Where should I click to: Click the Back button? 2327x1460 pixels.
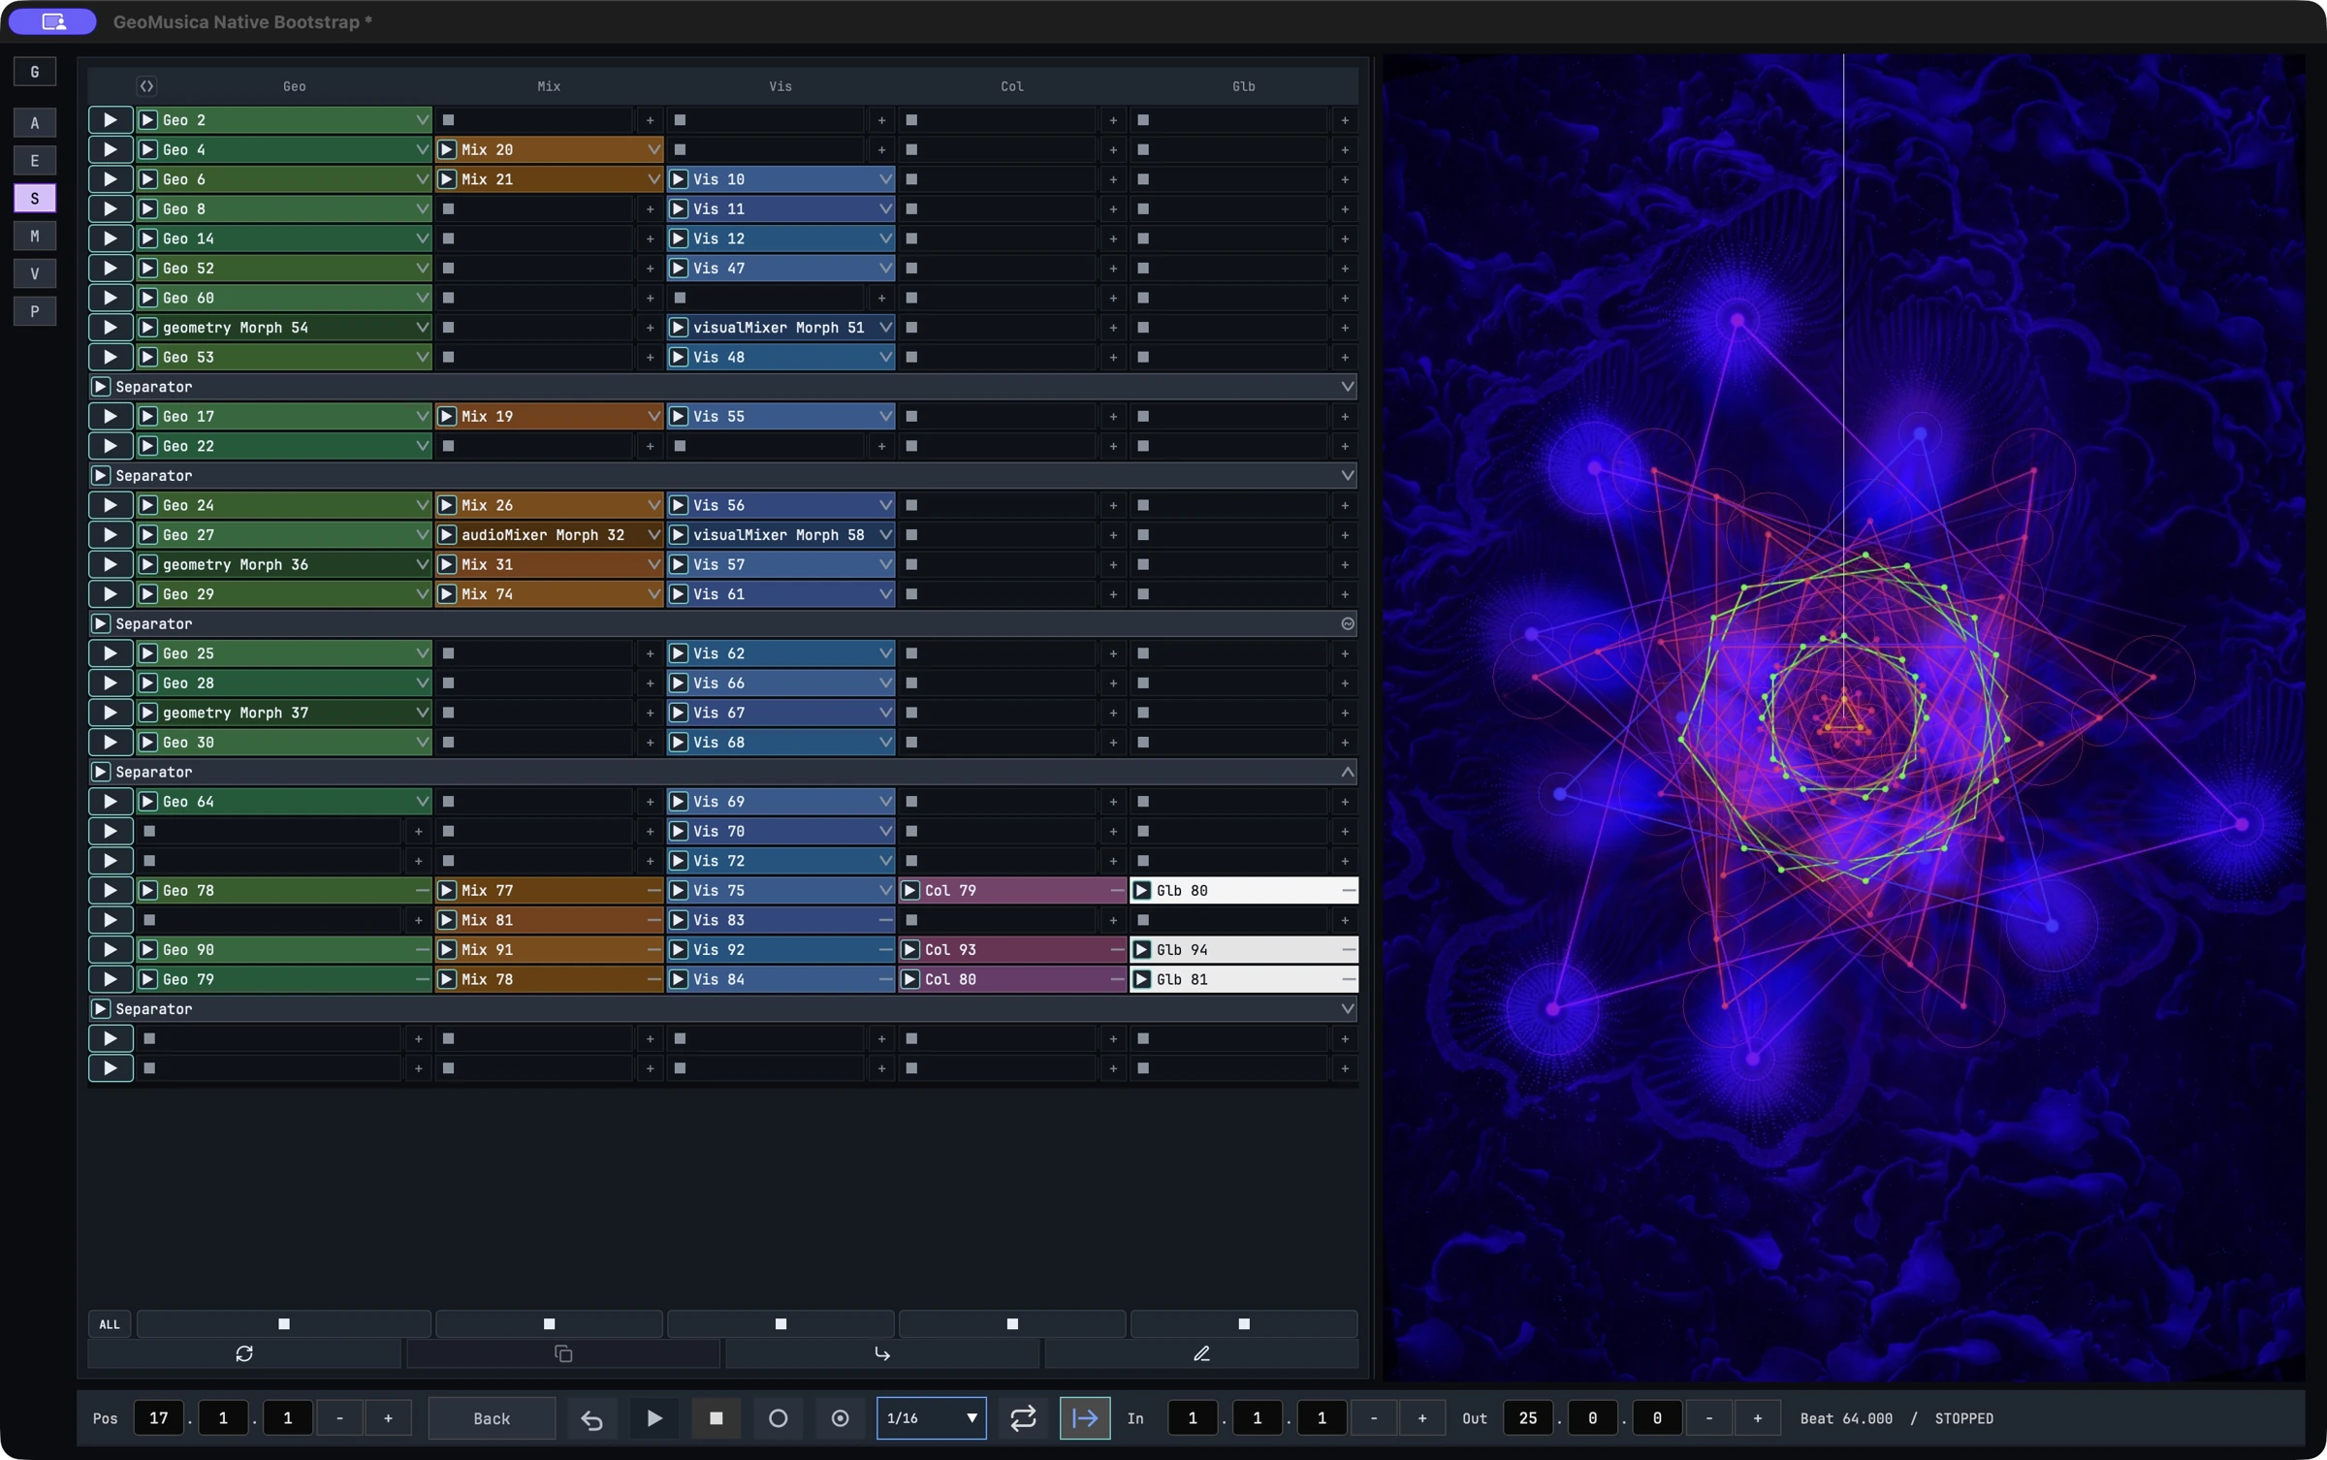click(492, 1418)
